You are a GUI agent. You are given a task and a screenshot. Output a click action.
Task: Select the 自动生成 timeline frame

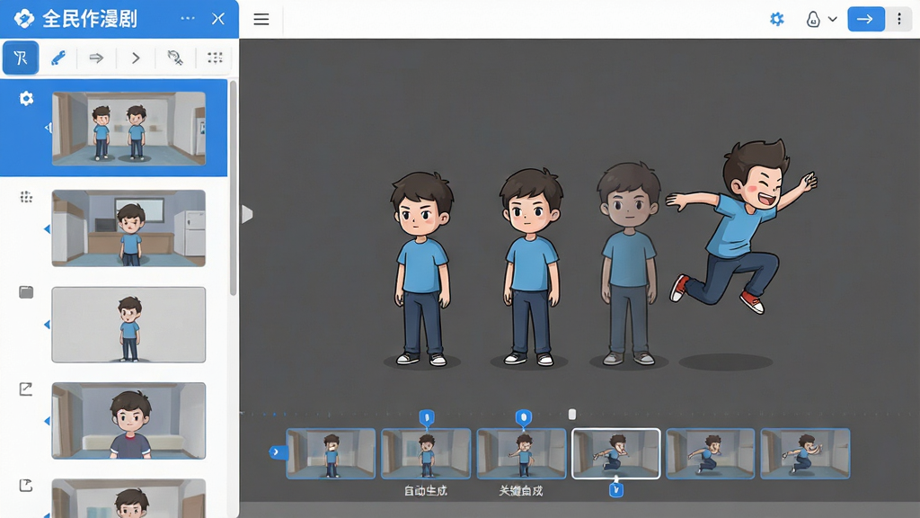tap(426, 453)
